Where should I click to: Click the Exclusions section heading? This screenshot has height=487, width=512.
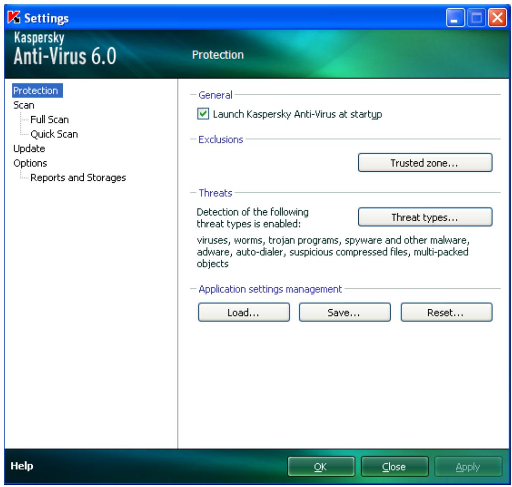point(221,139)
